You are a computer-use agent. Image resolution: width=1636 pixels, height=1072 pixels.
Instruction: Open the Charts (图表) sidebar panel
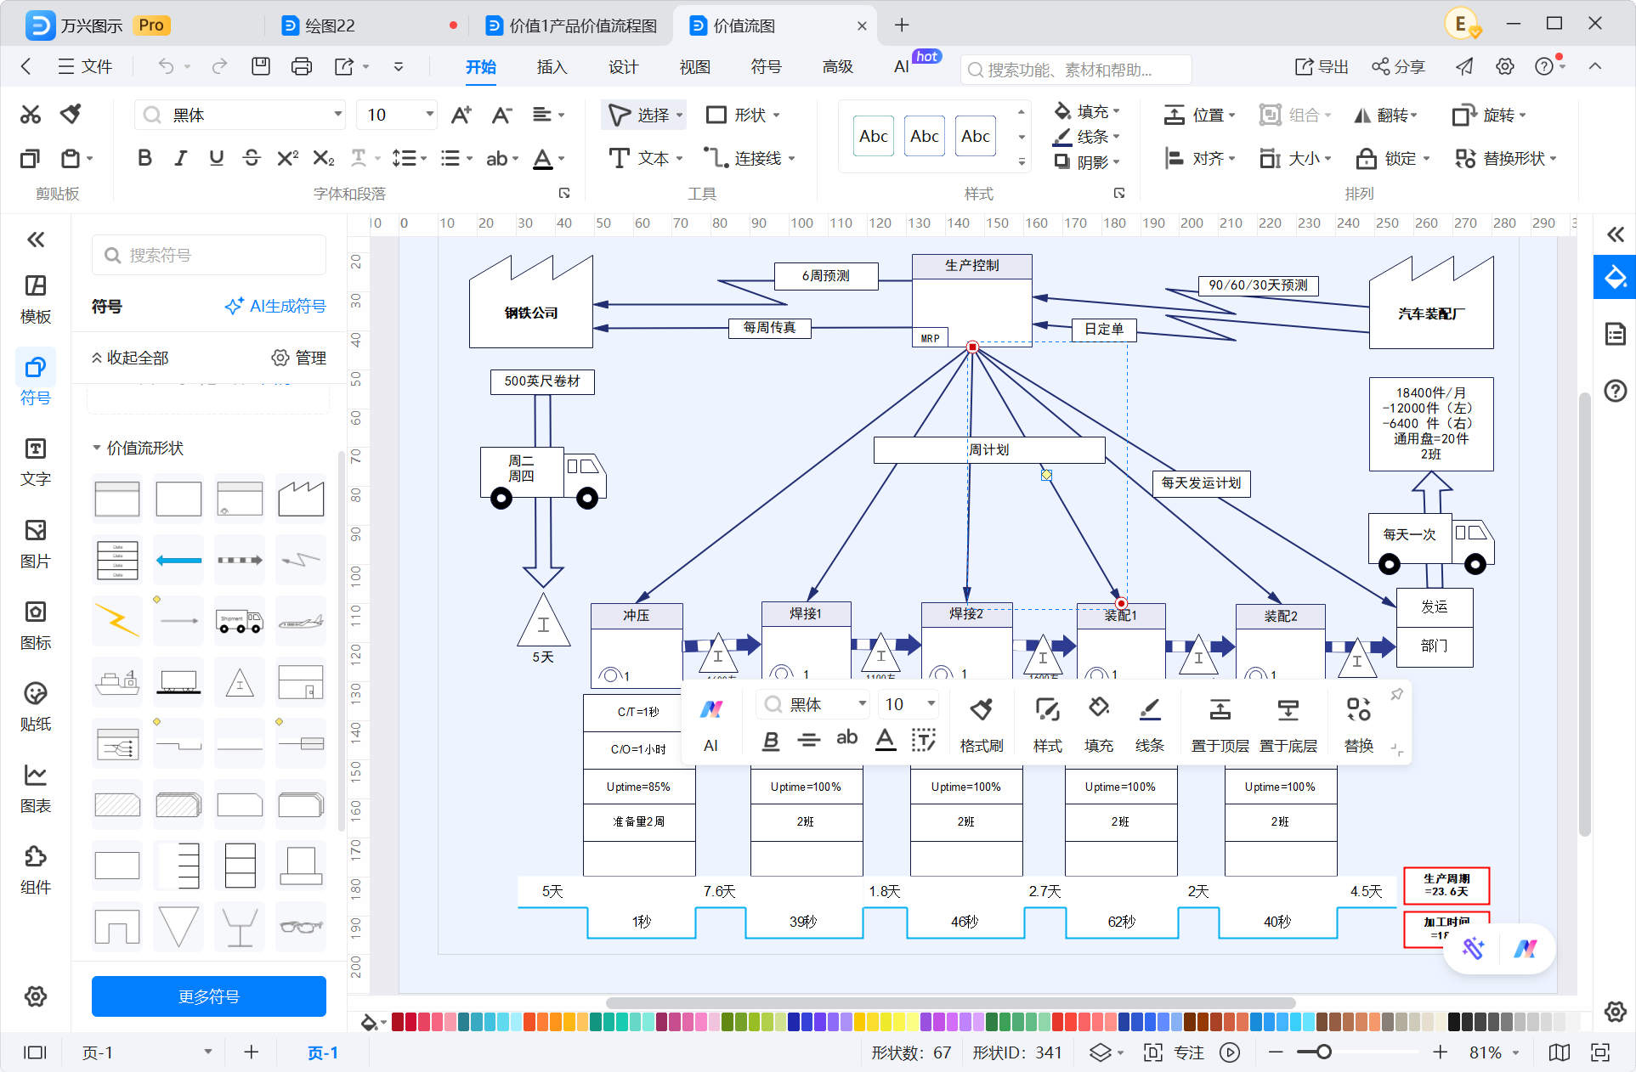tap(36, 788)
